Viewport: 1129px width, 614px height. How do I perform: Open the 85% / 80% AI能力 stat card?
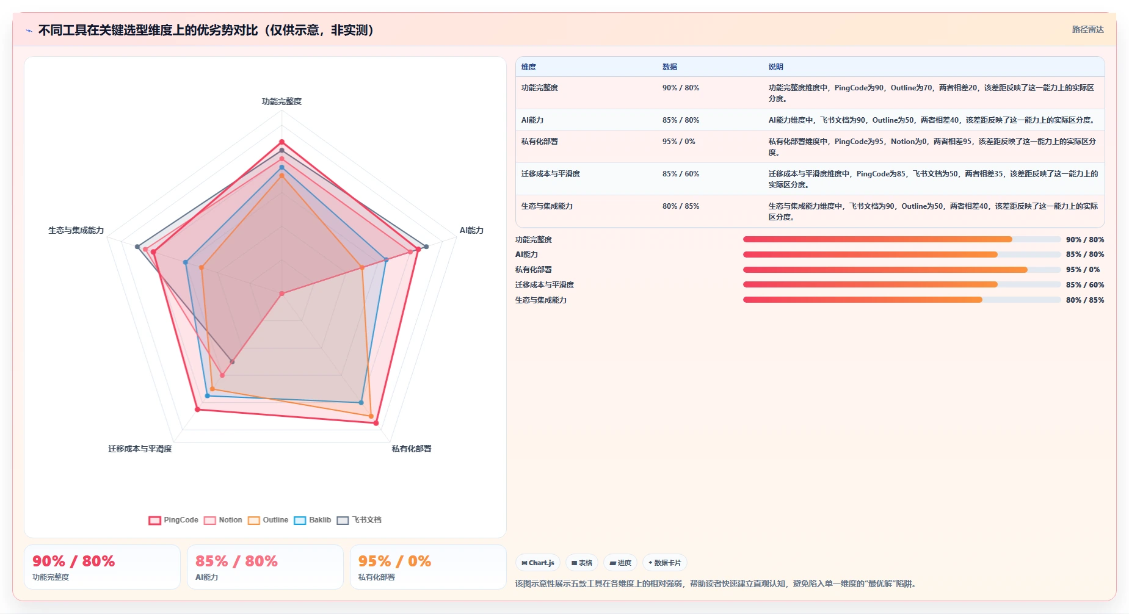(x=265, y=567)
